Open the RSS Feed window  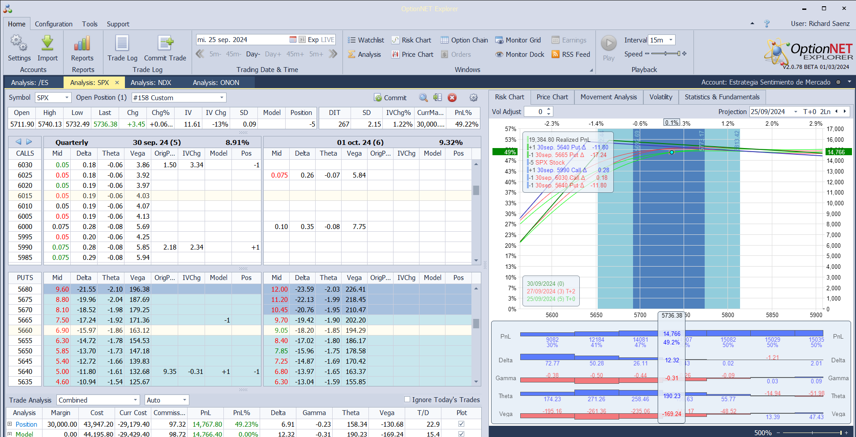pos(571,55)
